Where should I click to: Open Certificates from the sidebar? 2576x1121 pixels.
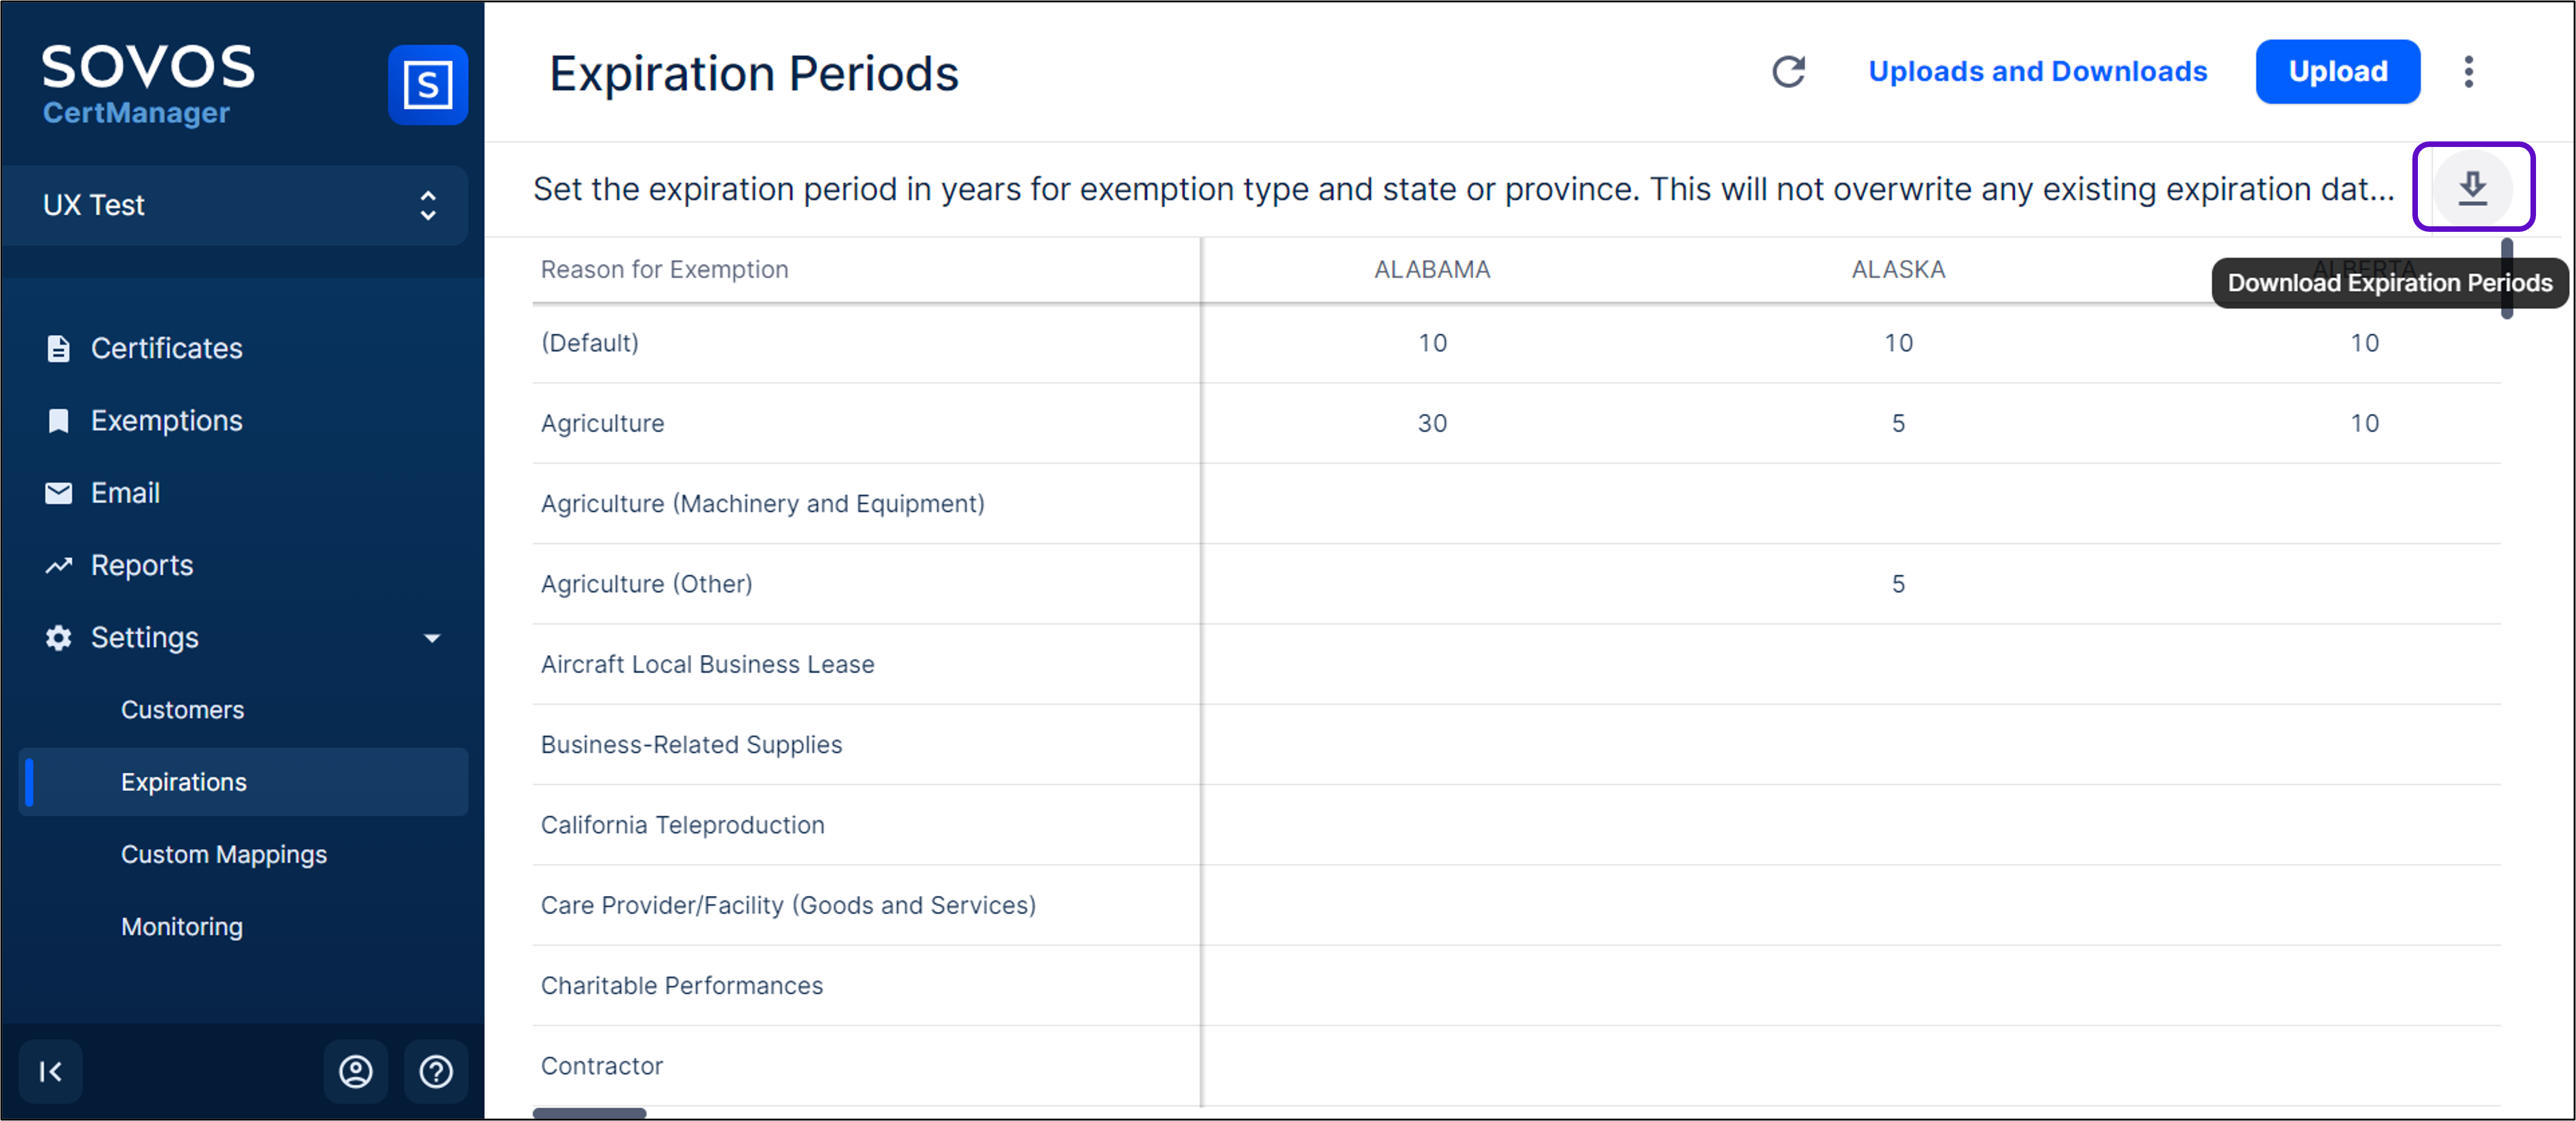pyautogui.click(x=166, y=348)
